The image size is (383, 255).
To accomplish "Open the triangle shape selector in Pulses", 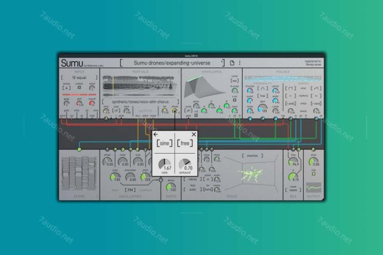I will [262, 89].
